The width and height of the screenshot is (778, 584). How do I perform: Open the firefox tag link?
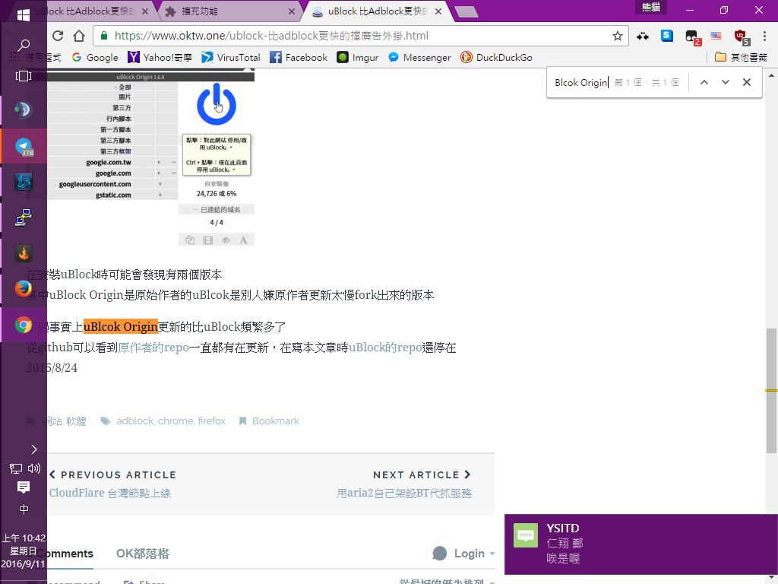coord(211,421)
